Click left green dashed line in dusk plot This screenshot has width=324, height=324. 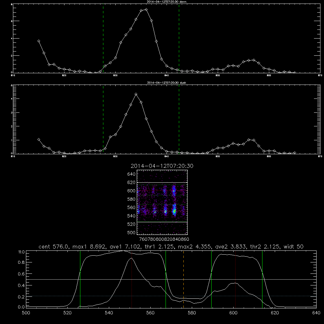[103, 119]
